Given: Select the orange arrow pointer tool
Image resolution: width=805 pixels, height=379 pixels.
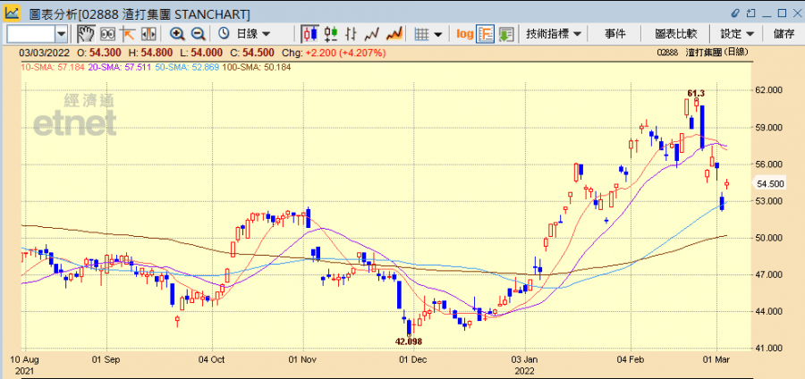Looking at the screenshot, I should pyautogui.click(x=127, y=34).
